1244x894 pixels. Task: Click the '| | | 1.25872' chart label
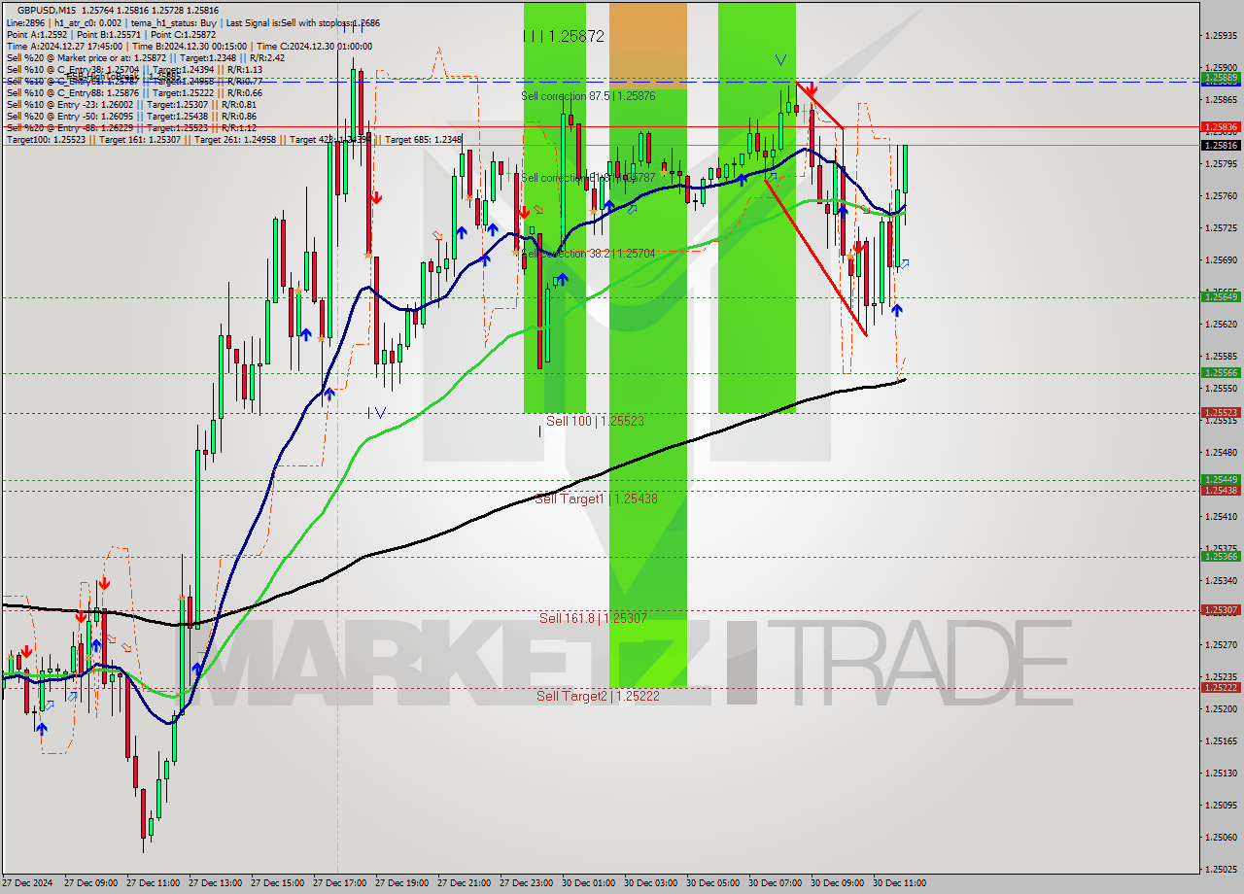(564, 36)
